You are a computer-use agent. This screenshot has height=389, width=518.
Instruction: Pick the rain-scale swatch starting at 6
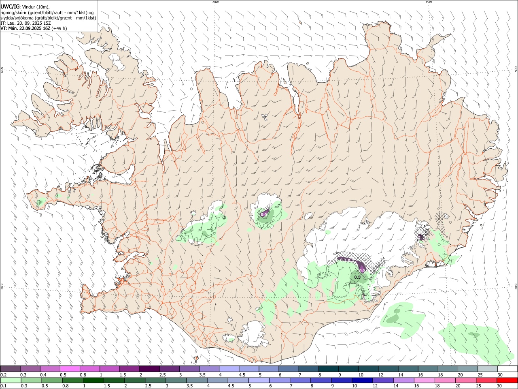tap(280, 380)
